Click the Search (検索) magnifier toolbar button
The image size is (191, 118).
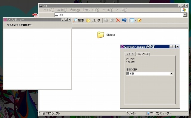click(78, 20)
